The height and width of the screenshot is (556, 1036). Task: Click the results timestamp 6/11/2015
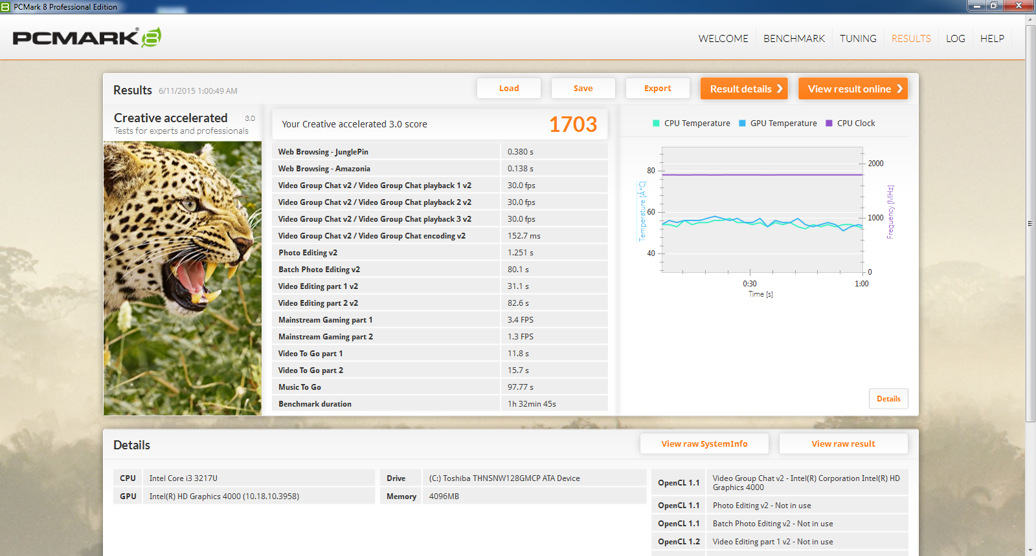198,91
